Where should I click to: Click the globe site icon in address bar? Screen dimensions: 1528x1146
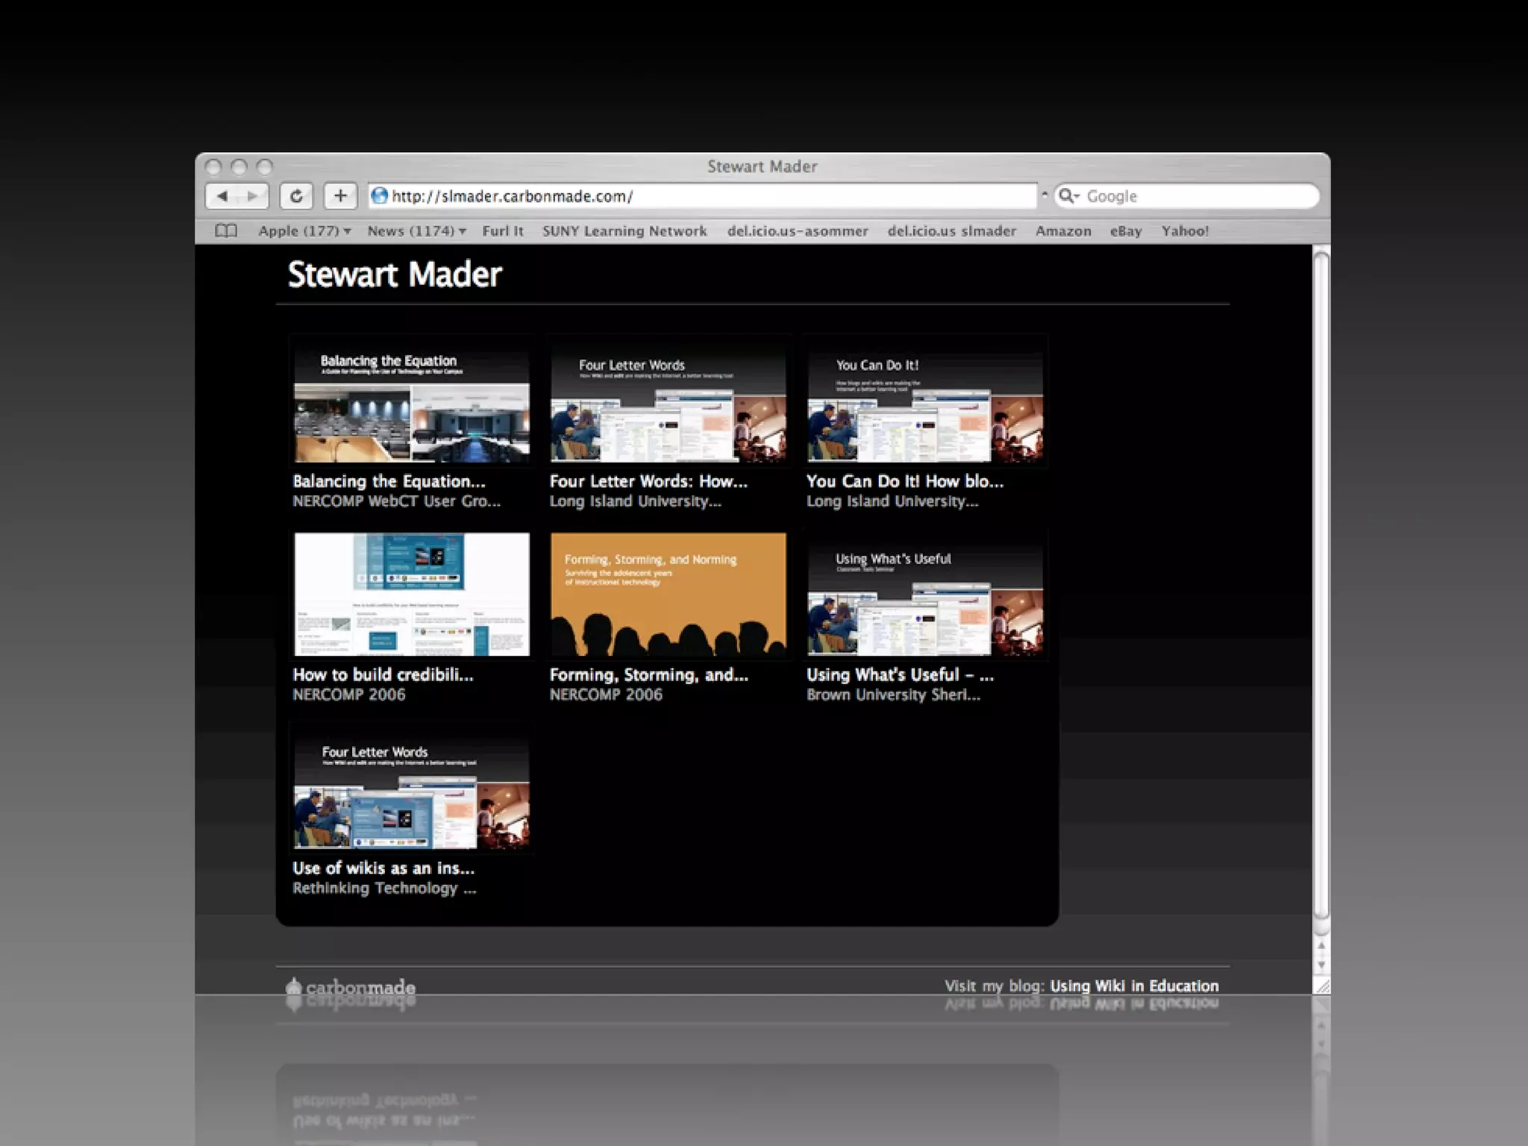pos(380,195)
